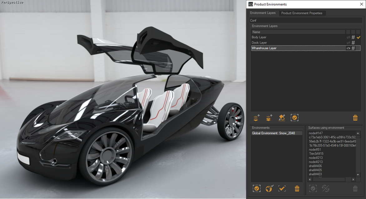Viewport: 366px width, 199px height.
Task: Select TrimSrf#15 in the surfaces list
Action: pos(316,154)
